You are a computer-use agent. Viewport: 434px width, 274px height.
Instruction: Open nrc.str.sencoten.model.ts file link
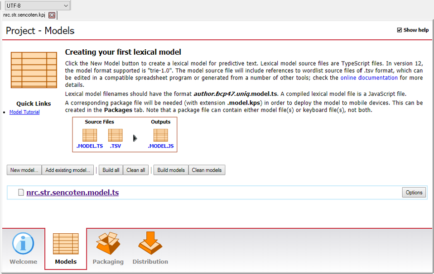(x=72, y=193)
